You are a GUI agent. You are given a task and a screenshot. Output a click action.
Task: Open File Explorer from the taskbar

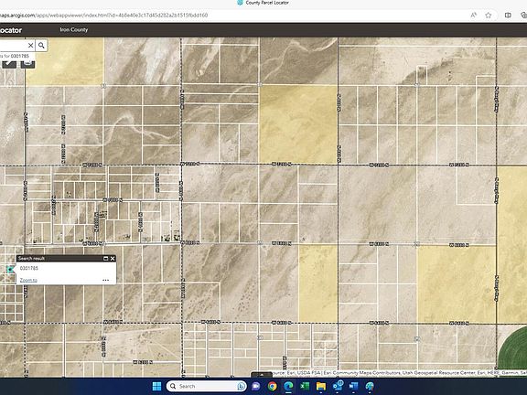pyautogui.click(x=321, y=386)
